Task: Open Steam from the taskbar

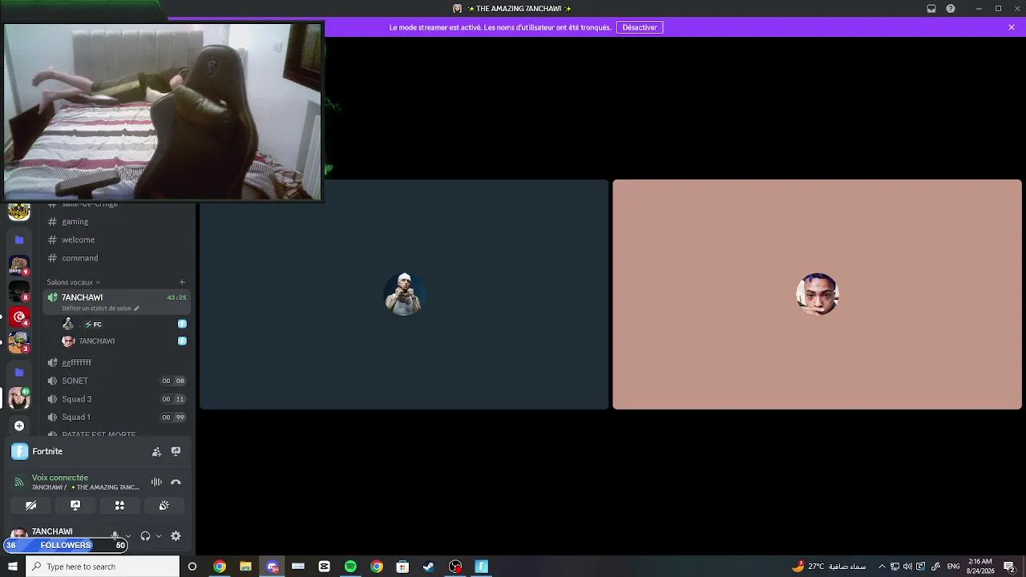Action: 429,567
